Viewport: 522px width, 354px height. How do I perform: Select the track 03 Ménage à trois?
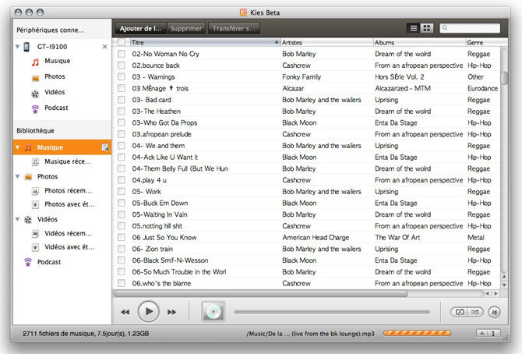pos(160,88)
